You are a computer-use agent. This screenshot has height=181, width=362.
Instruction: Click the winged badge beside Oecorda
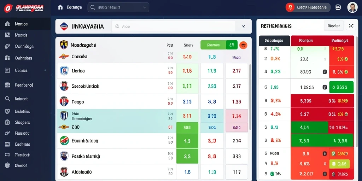click(64, 56)
